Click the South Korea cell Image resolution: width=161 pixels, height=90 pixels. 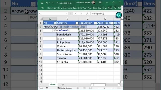(x=67, y=54)
